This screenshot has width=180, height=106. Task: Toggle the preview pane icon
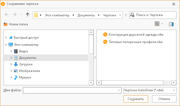pos(171,24)
